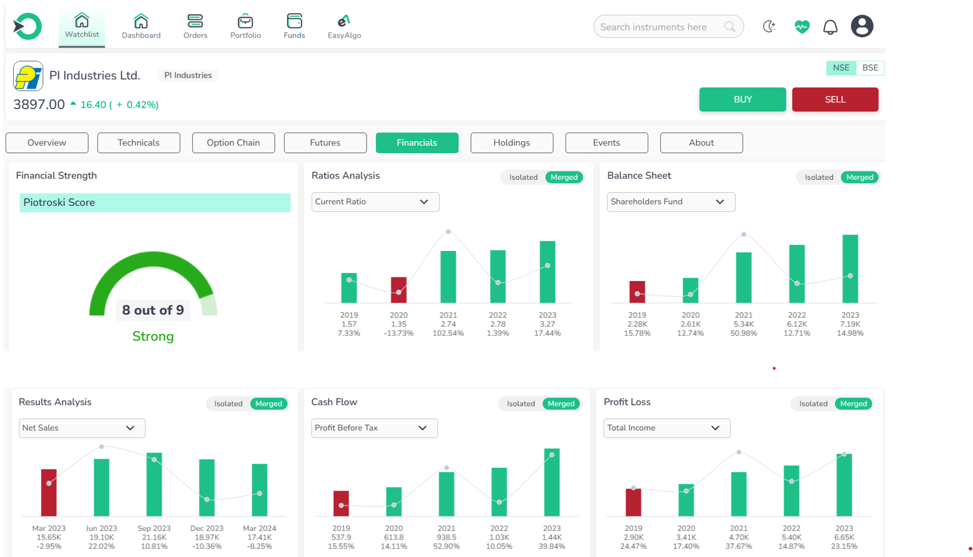Click the 1.44K Cash Flow value

(551, 537)
